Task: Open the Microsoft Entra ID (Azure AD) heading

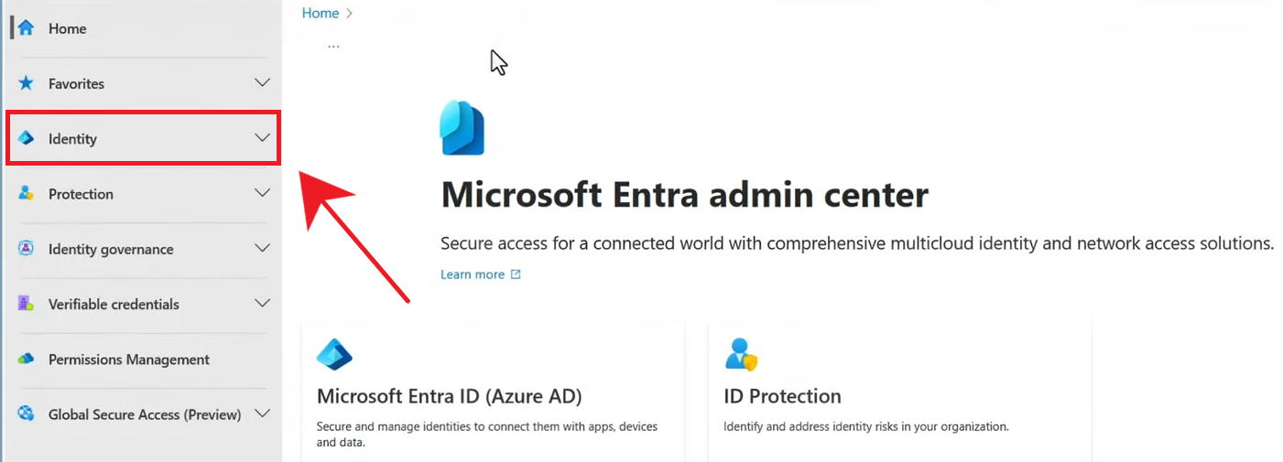Action: click(449, 396)
